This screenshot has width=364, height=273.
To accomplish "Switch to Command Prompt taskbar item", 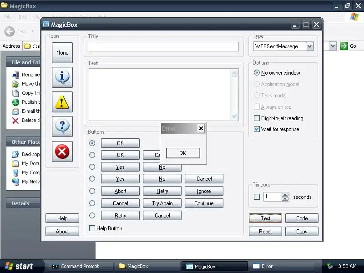I will [79, 266].
